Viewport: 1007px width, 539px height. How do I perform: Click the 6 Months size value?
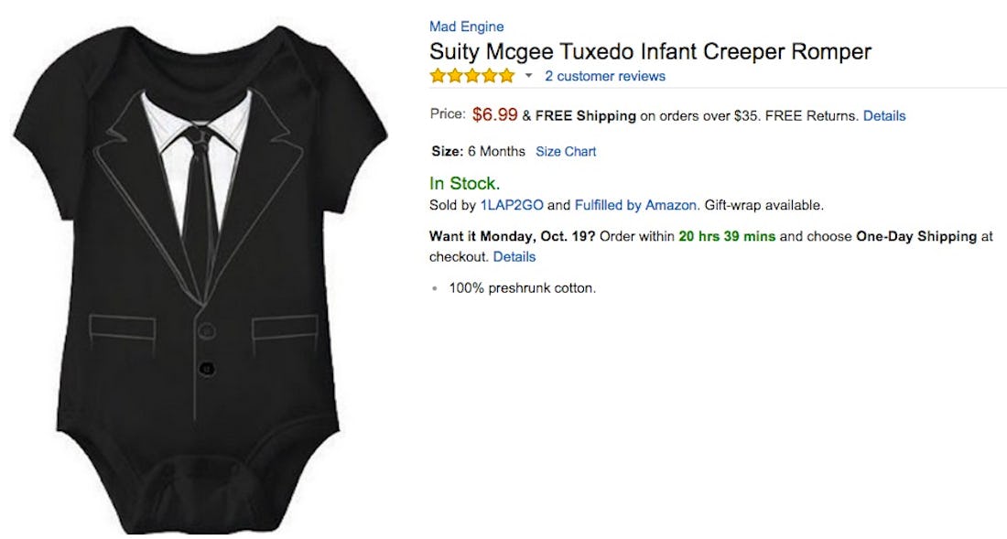496,151
